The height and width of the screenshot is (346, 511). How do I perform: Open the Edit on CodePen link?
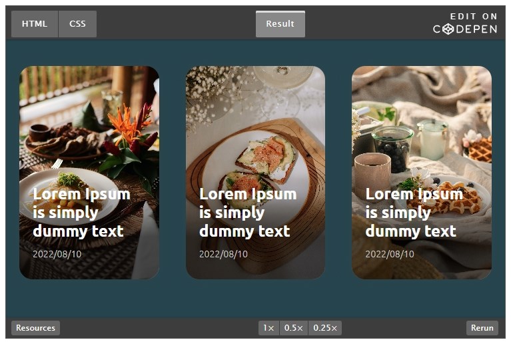tap(466, 23)
